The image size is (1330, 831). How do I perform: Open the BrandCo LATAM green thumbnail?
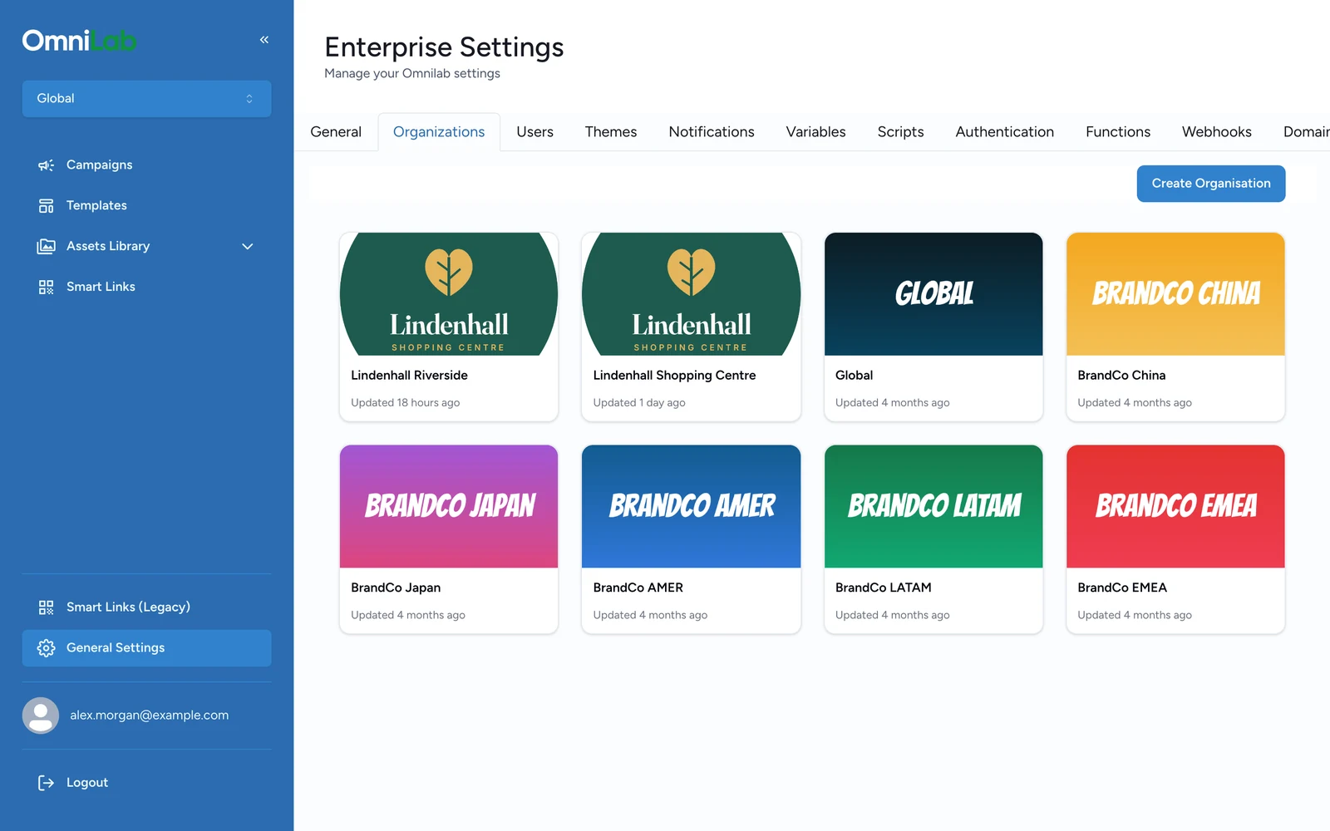(933, 507)
